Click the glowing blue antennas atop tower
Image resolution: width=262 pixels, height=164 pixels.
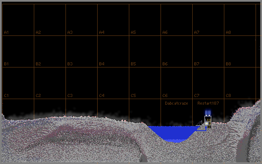click(x=208, y=113)
